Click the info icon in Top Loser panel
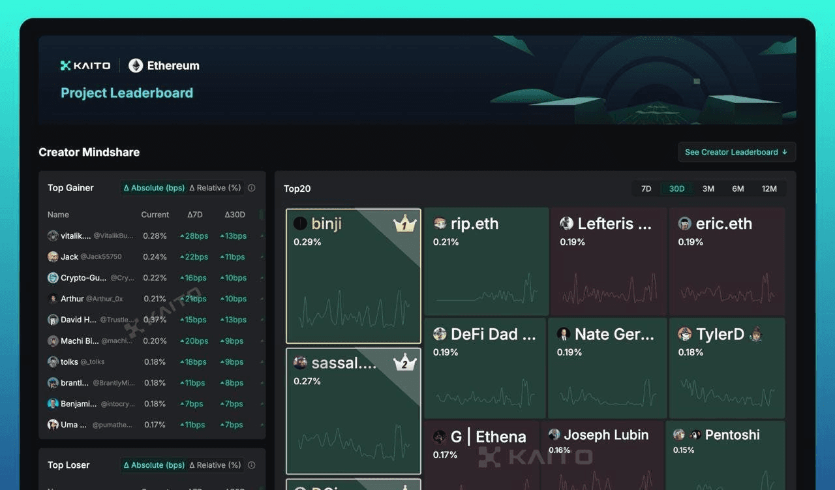The width and height of the screenshot is (835, 490). pyautogui.click(x=252, y=465)
